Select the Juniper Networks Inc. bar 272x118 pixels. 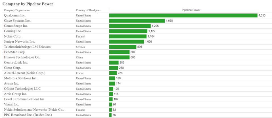point(126,42)
